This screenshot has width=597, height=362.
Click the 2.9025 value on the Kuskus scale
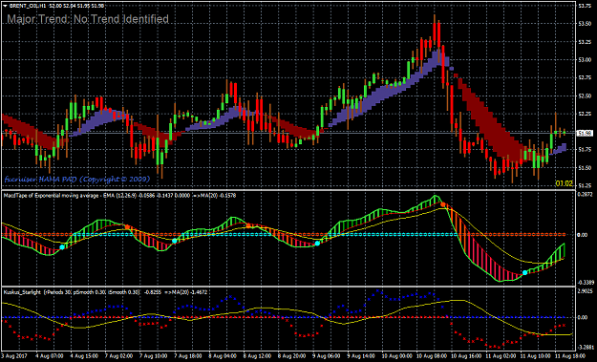point(586,291)
